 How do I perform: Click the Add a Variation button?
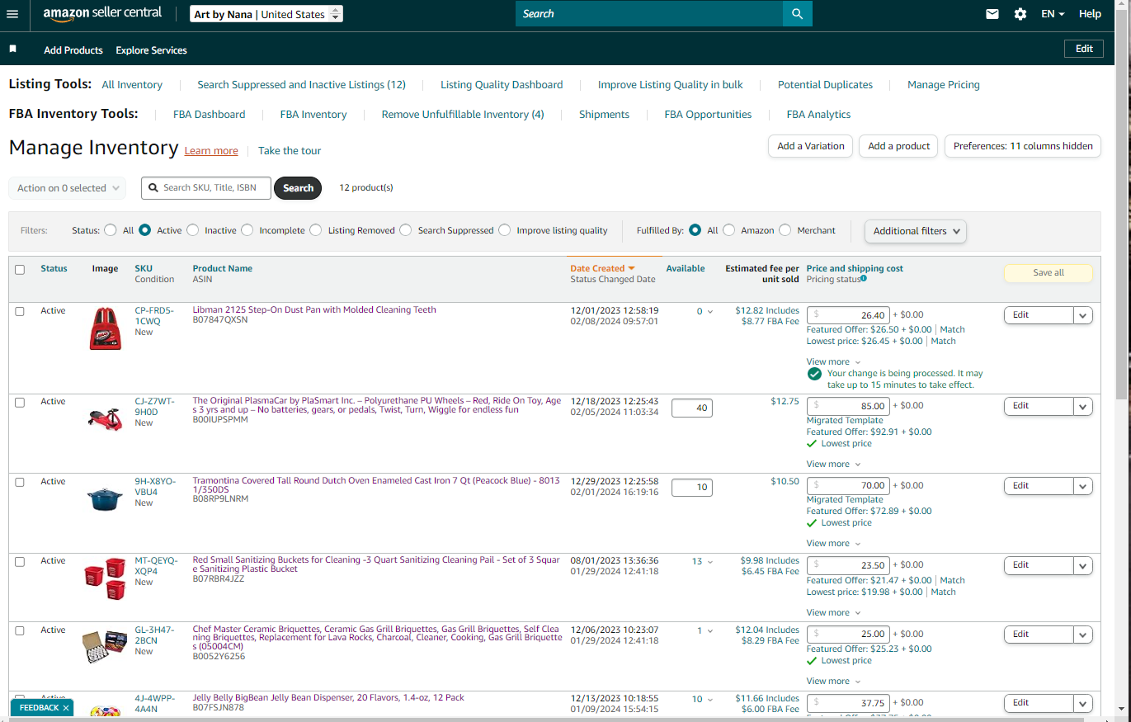pyautogui.click(x=811, y=146)
